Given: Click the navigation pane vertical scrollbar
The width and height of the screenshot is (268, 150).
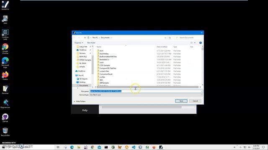Looking at the screenshot, I should pyautogui.click(x=93, y=65).
